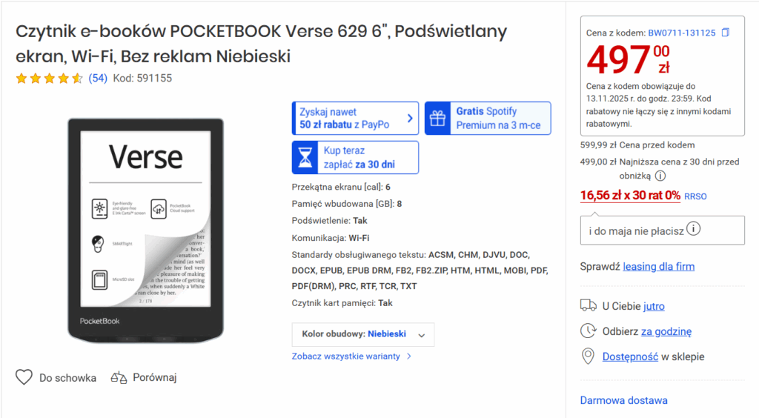Click the info icon next to obniżką
The width and height of the screenshot is (759, 418).
(660, 176)
